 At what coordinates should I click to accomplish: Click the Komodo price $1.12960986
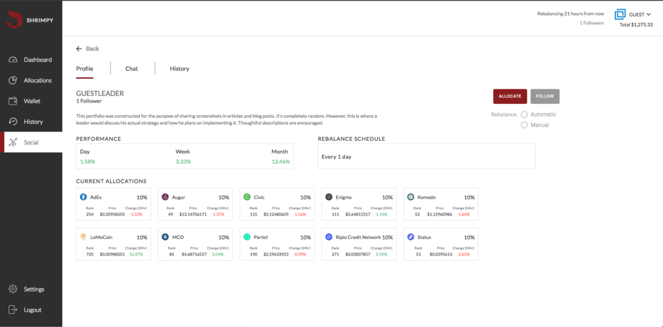(440, 214)
